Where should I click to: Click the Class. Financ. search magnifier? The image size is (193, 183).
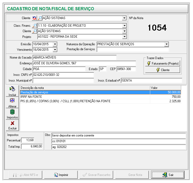34,26
